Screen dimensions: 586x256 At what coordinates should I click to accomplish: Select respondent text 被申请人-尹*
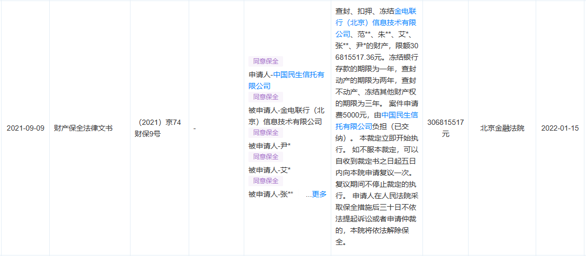click(x=269, y=146)
